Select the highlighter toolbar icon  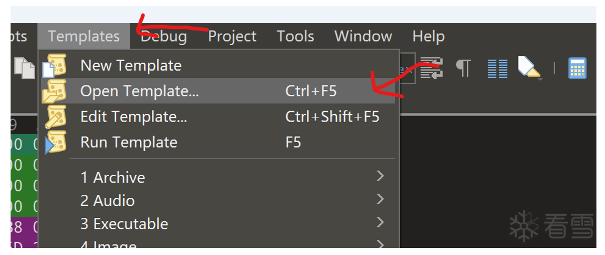click(528, 68)
